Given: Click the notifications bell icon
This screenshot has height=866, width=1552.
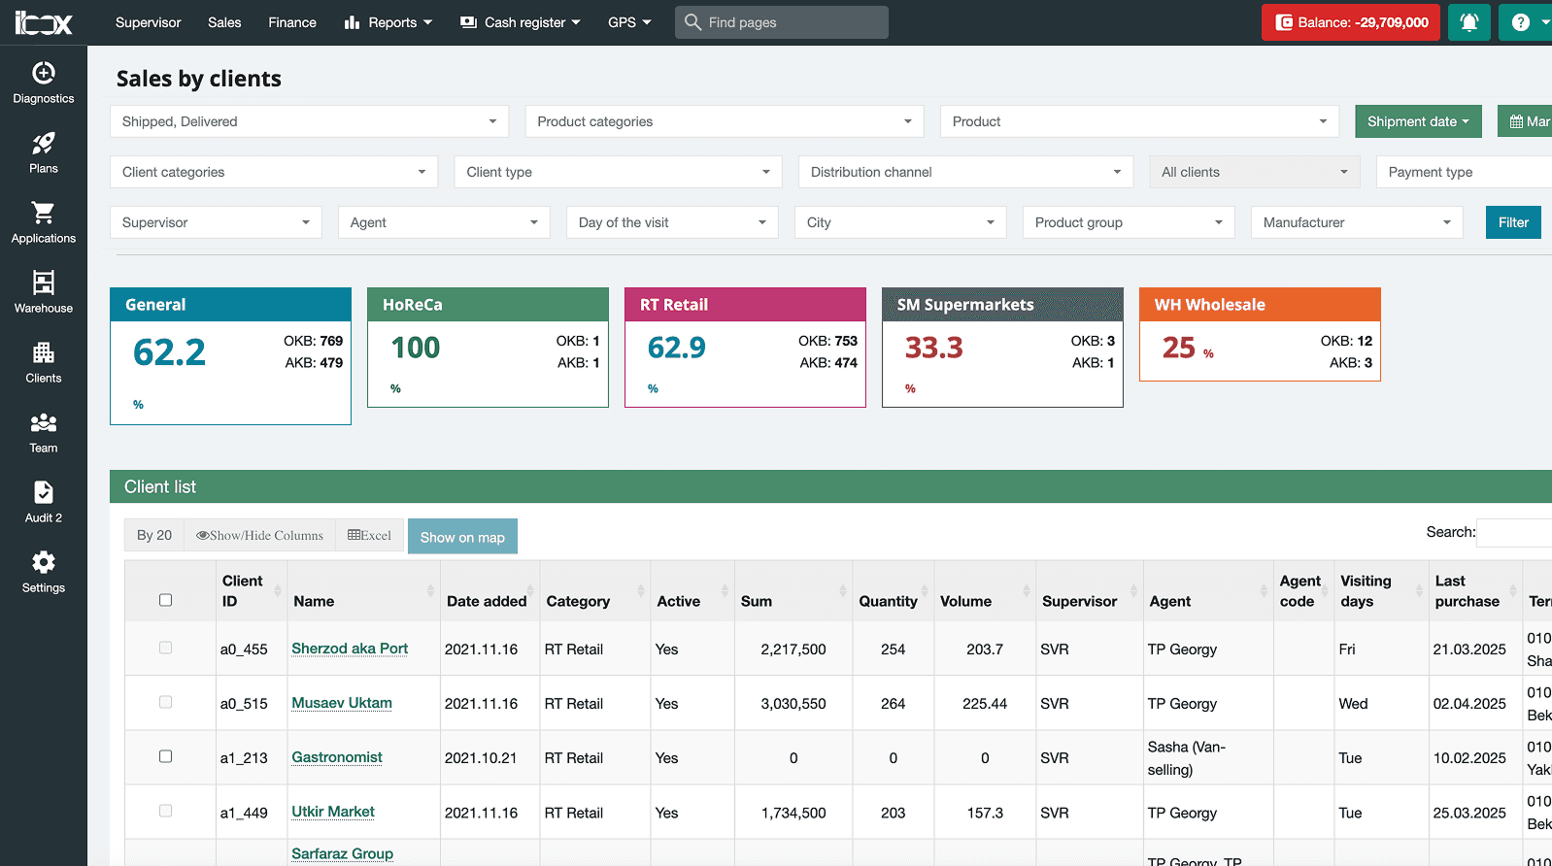Looking at the screenshot, I should [x=1468, y=22].
